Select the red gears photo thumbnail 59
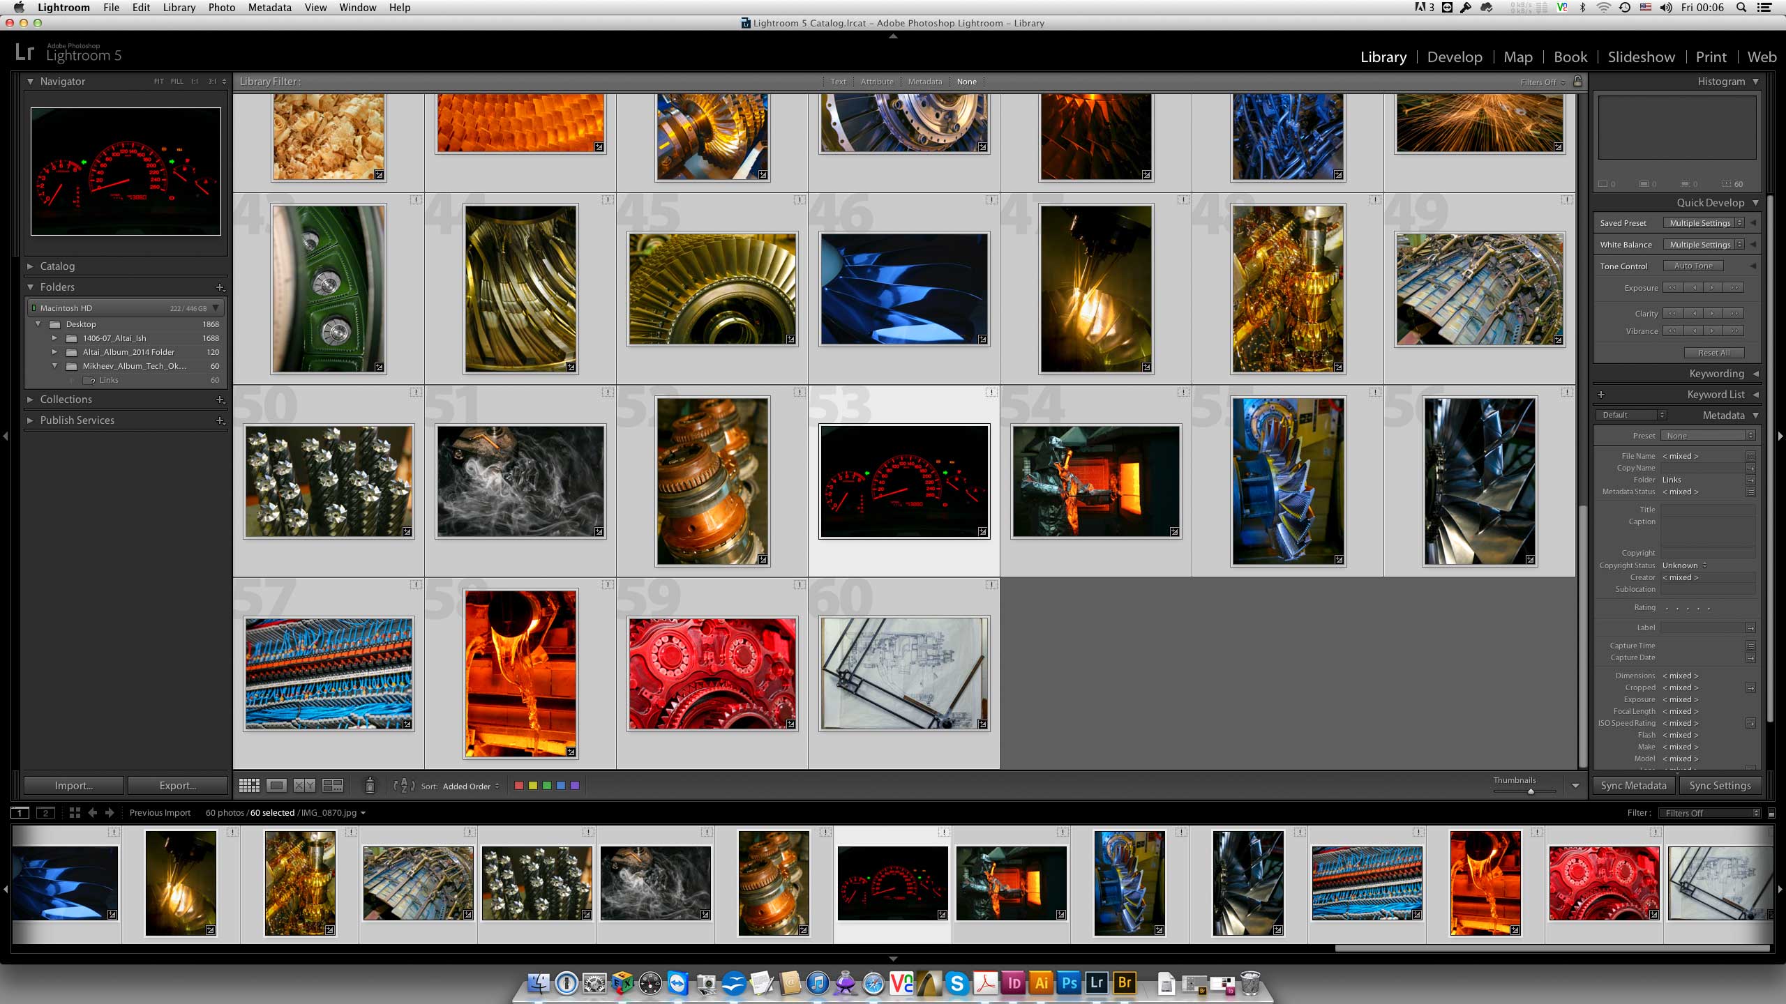Screen dimensions: 1786x1004 (x=712, y=674)
